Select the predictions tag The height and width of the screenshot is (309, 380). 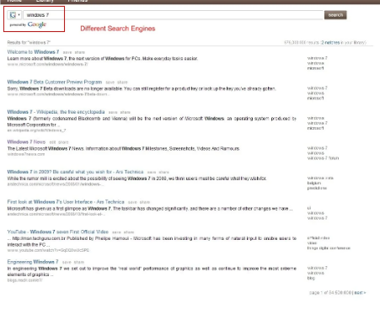(x=317, y=188)
